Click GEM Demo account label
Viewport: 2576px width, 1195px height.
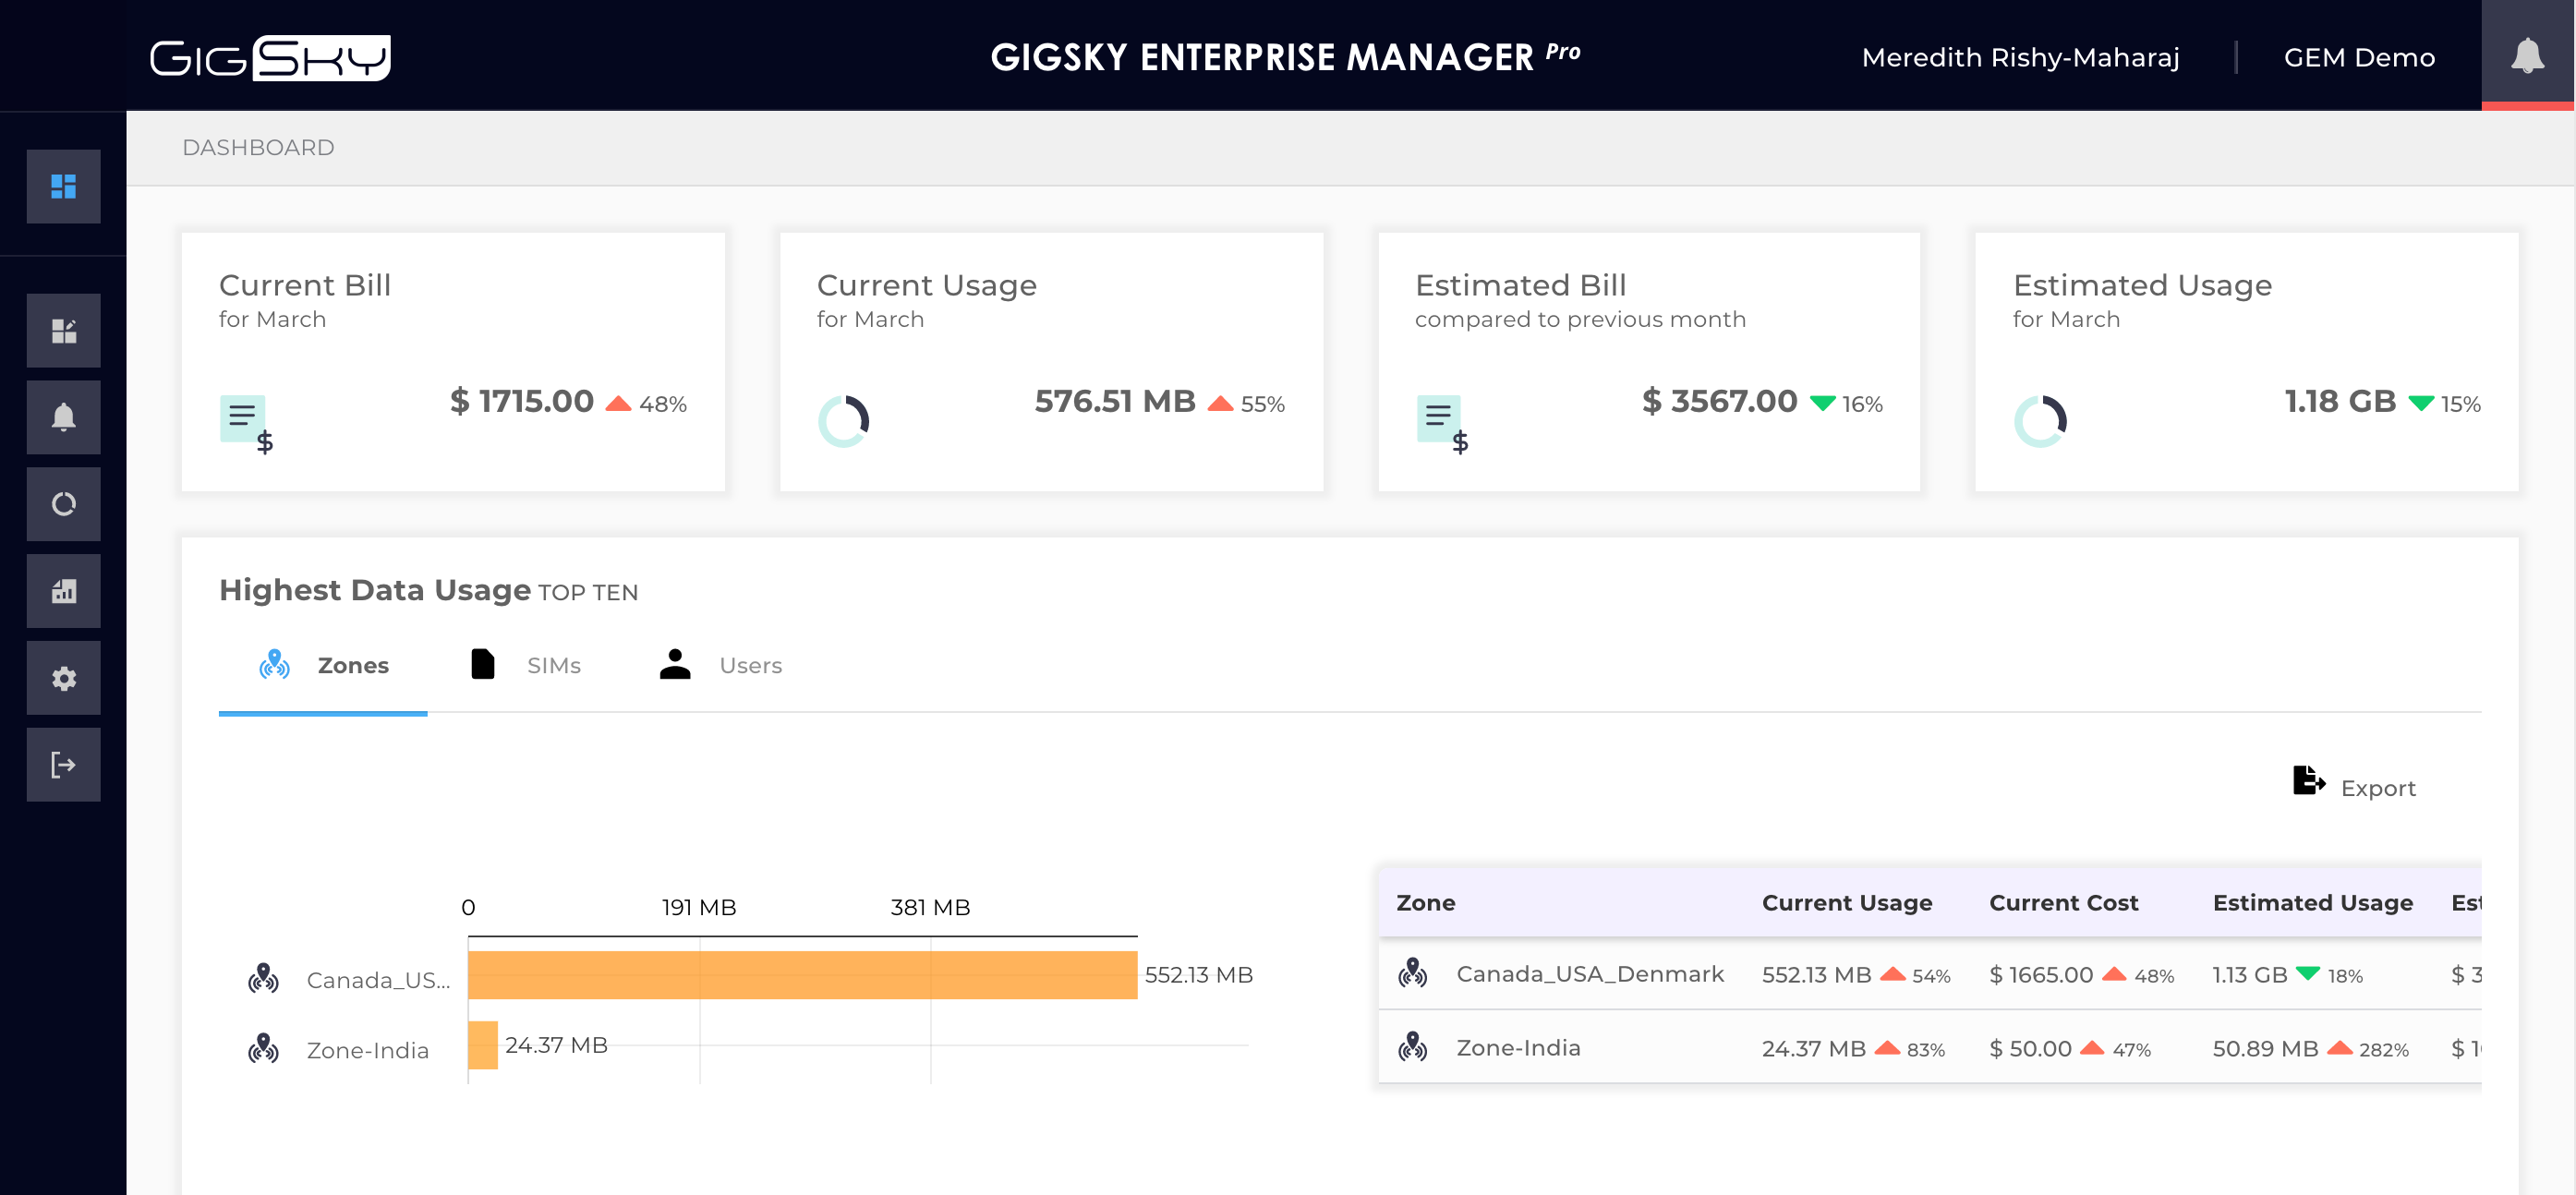tap(2358, 58)
